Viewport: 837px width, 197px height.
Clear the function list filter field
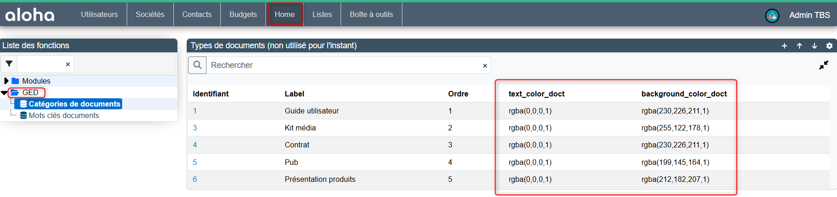pyautogui.click(x=68, y=64)
